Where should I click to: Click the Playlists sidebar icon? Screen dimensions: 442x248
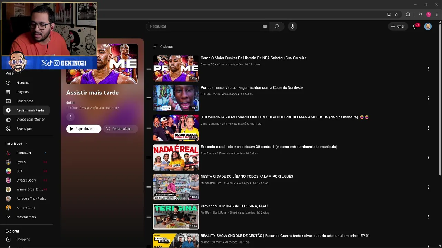(x=8, y=92)
